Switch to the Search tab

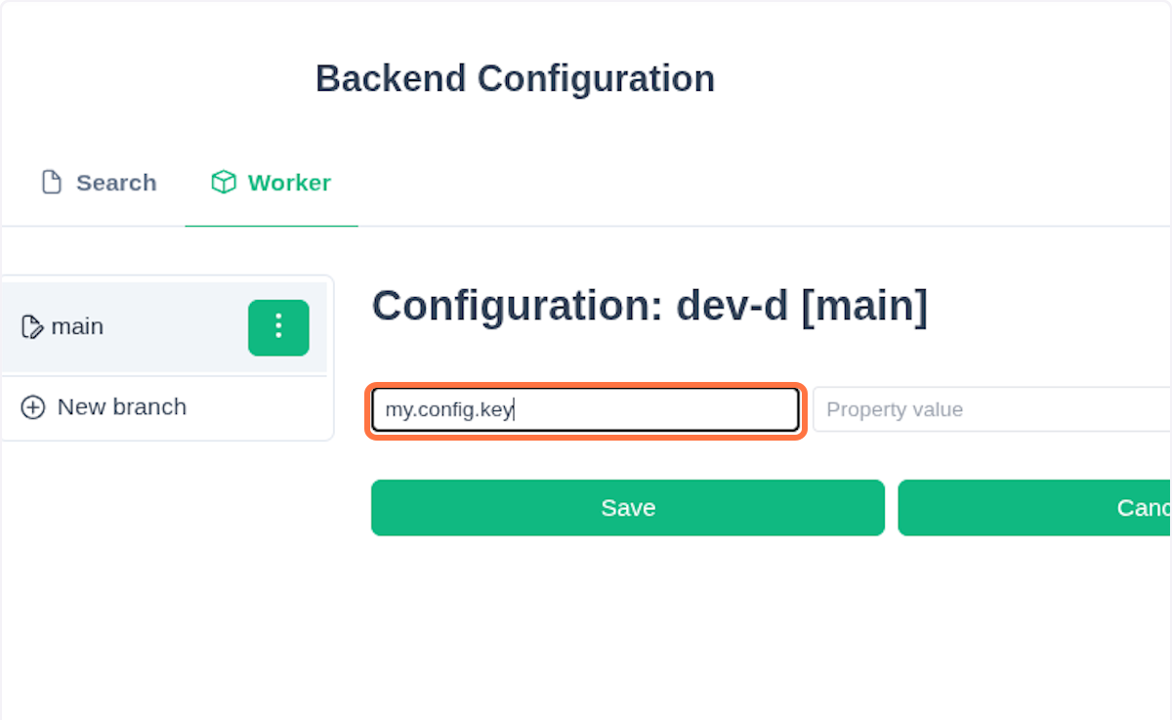115,183
